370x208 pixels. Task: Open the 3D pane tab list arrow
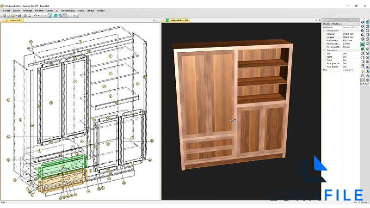[316, 20]
